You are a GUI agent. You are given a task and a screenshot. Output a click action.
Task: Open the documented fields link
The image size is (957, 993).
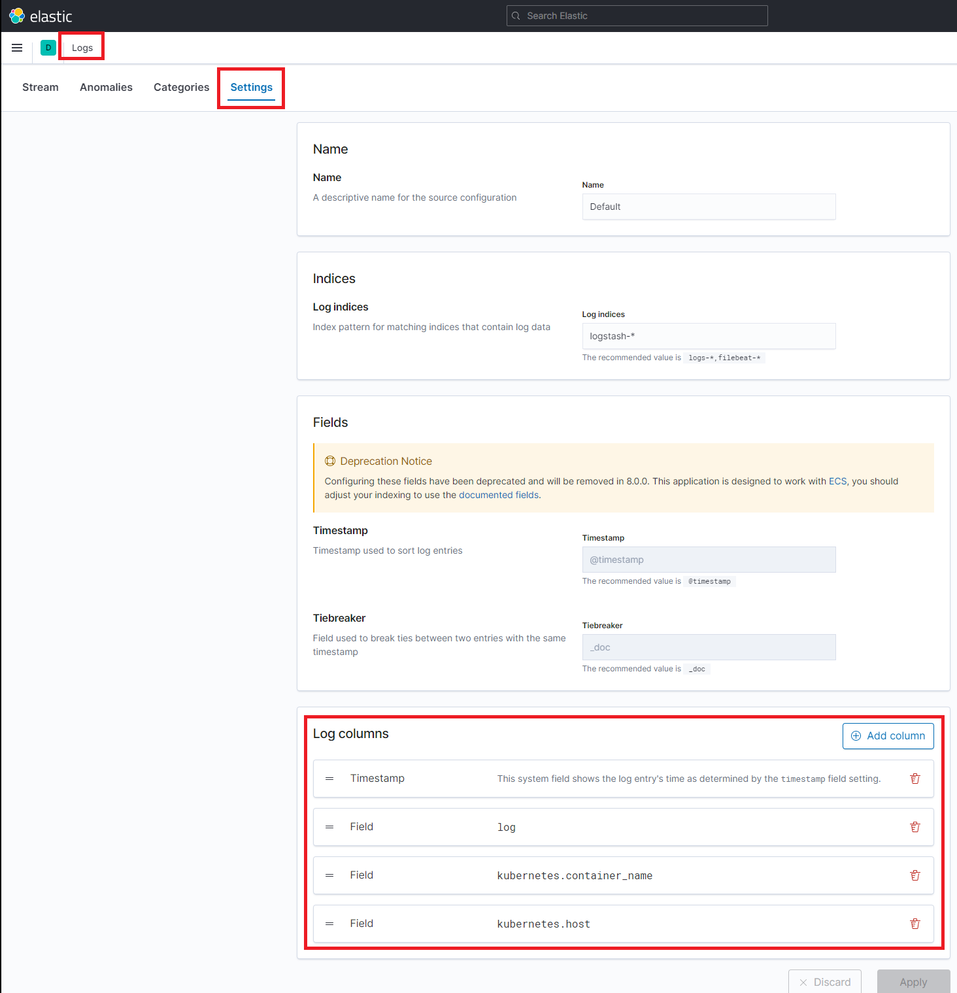click(x=499, y=495)
